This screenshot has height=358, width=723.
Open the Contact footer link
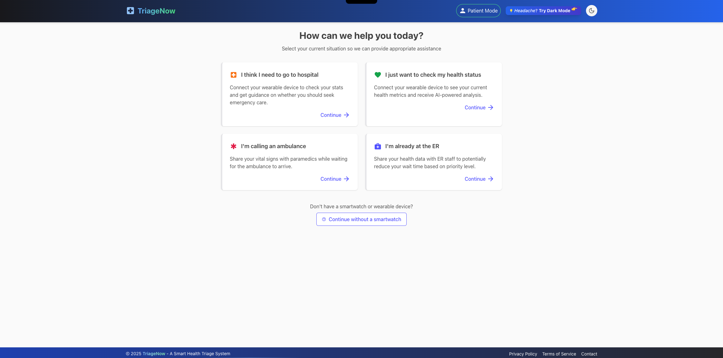point(589,354)
